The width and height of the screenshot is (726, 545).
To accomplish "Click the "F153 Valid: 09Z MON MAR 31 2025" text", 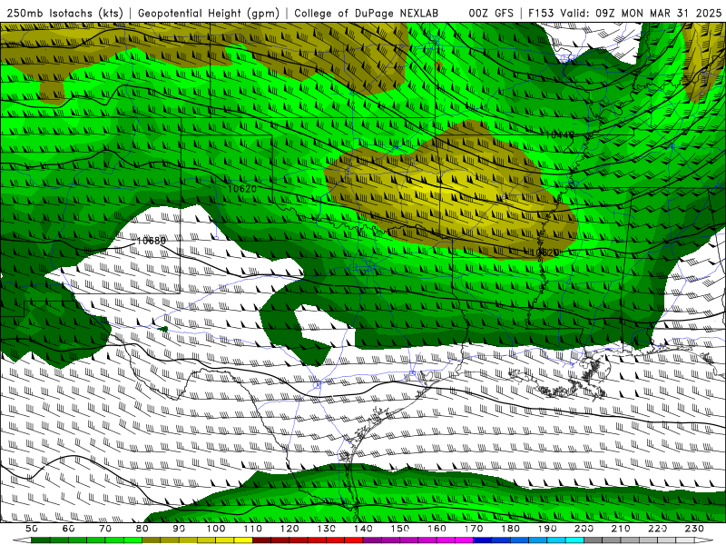I will [624, 14].
